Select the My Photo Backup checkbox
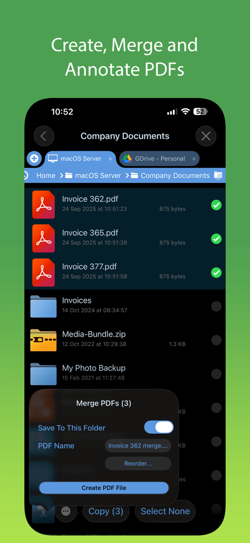250x543 pixels. [216, 374]
